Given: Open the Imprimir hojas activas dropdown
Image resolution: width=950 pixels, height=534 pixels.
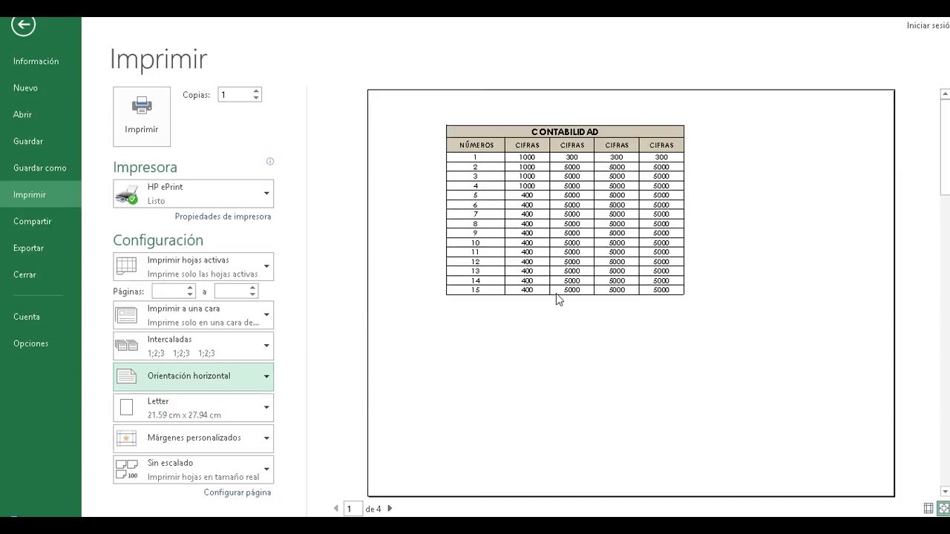Looking at the screenshot, I should pyautogui.click(x=266, y=266).
